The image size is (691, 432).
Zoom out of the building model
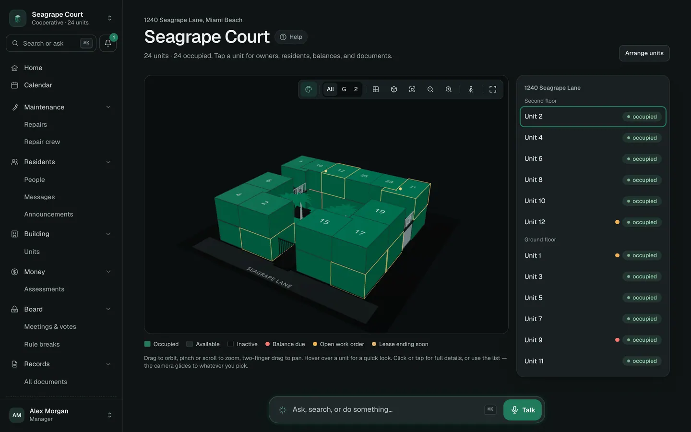(430, 89)
